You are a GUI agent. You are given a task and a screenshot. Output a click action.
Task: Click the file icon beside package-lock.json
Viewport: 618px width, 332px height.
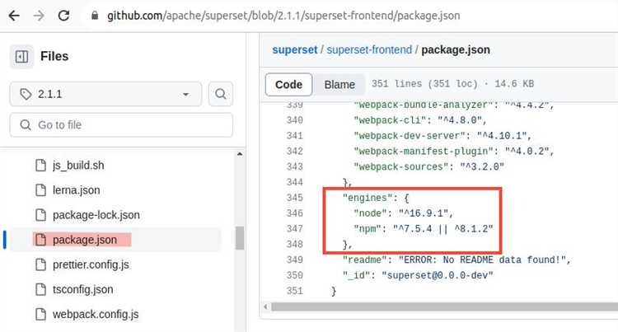(40, 215)
